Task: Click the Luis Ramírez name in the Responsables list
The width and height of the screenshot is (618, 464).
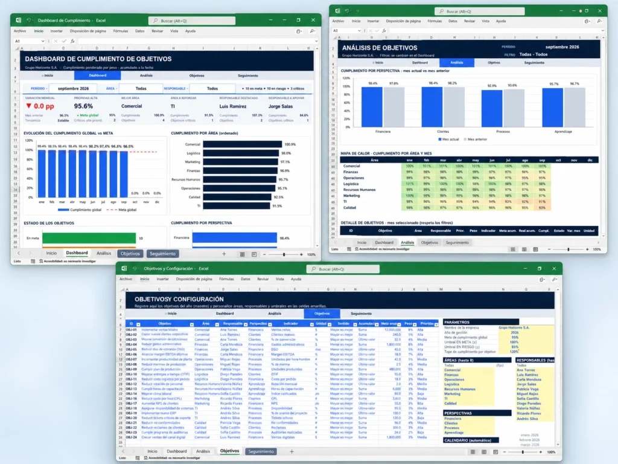Action: 527,375
